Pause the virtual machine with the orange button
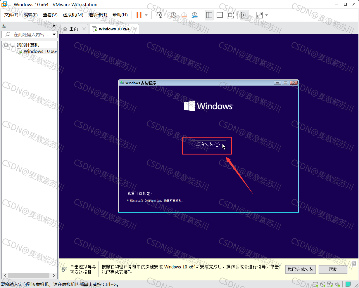Viewport: 359px width, 288px height. click(x=139, y=15)
